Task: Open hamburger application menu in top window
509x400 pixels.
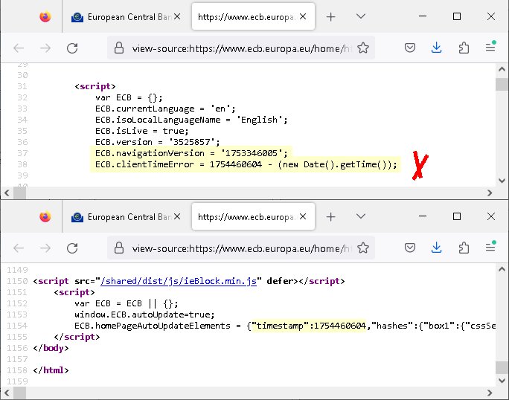Action: pos(490,48)
